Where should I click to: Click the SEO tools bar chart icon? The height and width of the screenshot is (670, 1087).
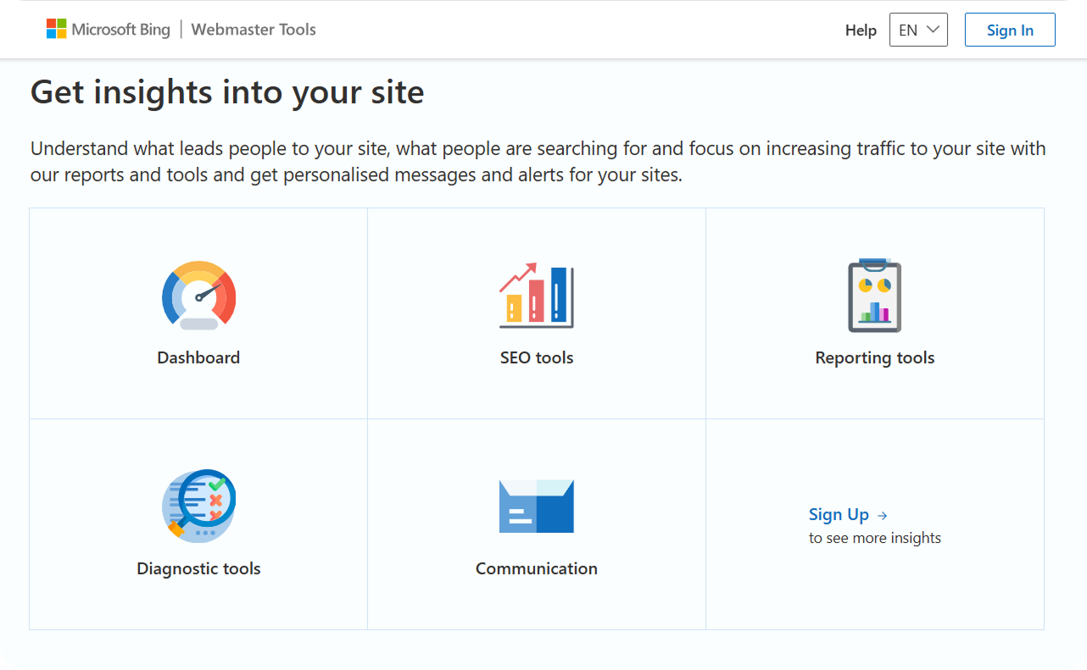tap(537, 295)
